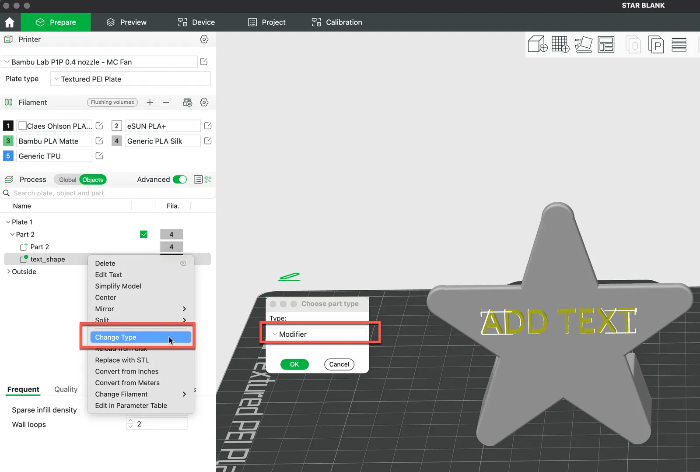Screen dimensions: 700x472
Task: Edit the Generic PLA Silk filament preset
Action: click(x=208, y=141)
